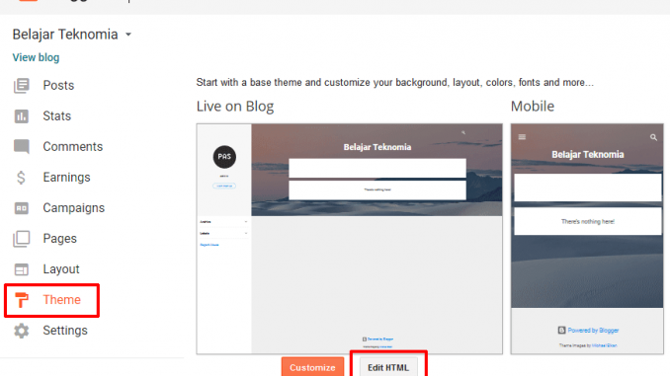This screenshot has width=670, height=376.
Task: Click the Pages icon in sidebar
Action: 22,239
